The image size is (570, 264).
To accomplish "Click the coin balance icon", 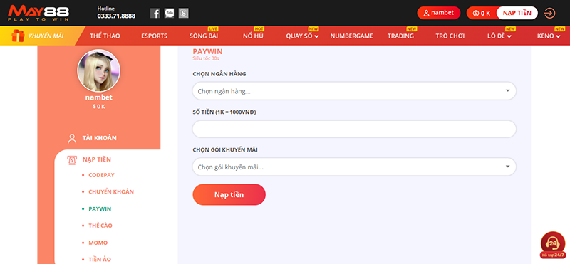I will [476, 13].
